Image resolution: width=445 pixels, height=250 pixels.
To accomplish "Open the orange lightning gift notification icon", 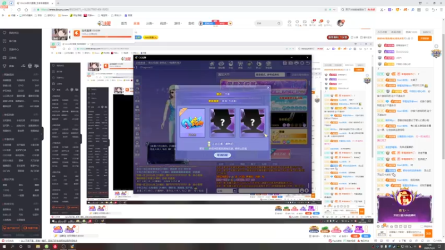I will click(77, 33).
